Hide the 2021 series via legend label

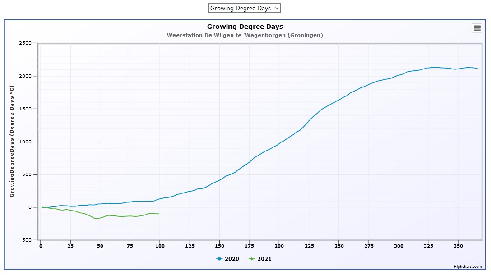(264, 259)
